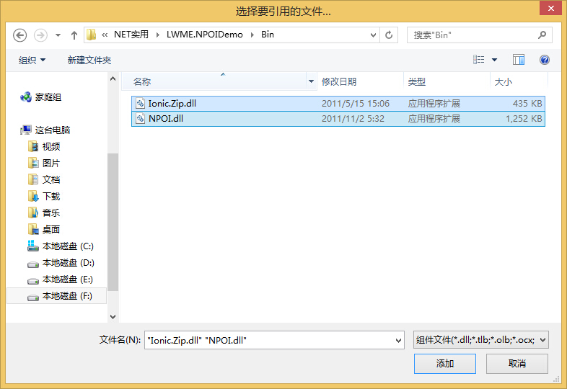Click the C: drive Windows icon
Screen dimensions: 567x389
pos(33,246)
